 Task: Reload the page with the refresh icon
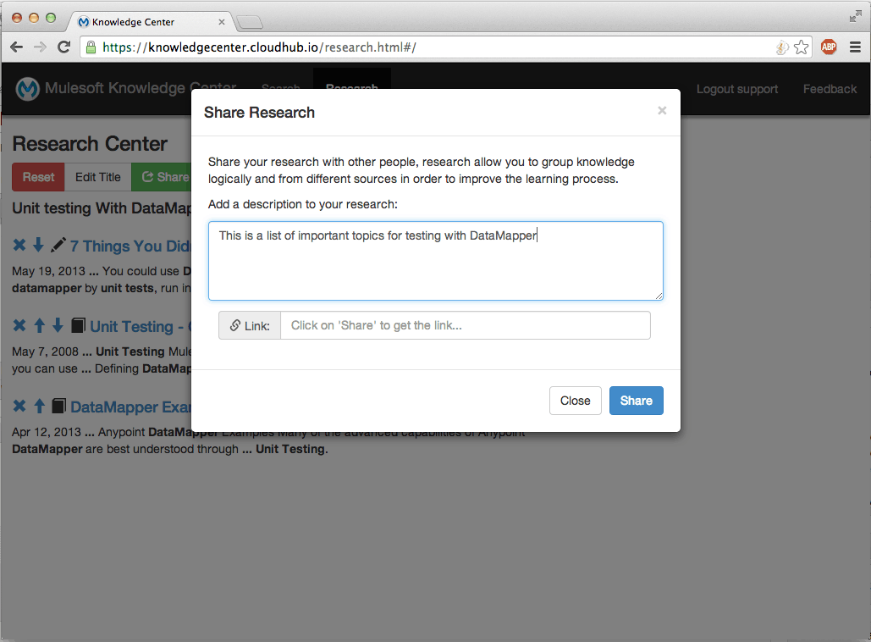click(x=63, y=47)
